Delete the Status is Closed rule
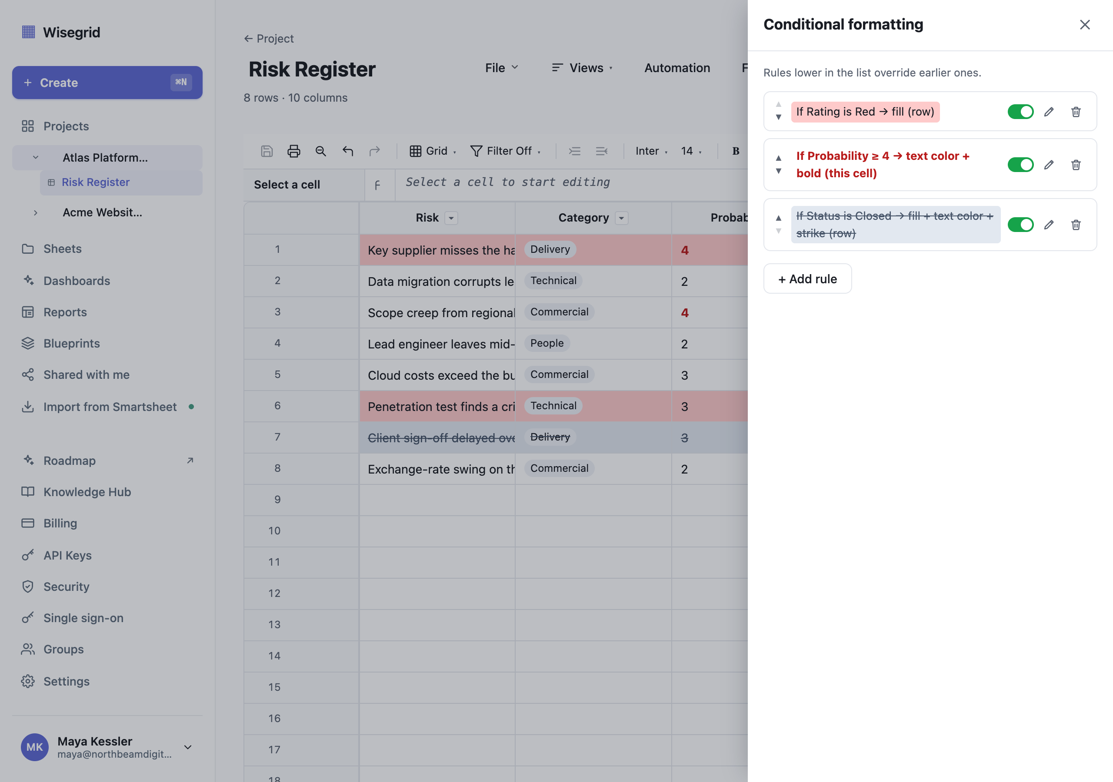 point(1076,225)
